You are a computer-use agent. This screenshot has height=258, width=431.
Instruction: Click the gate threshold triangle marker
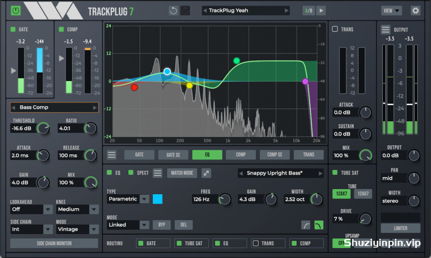pyautogui.click(x=13, y=70)
